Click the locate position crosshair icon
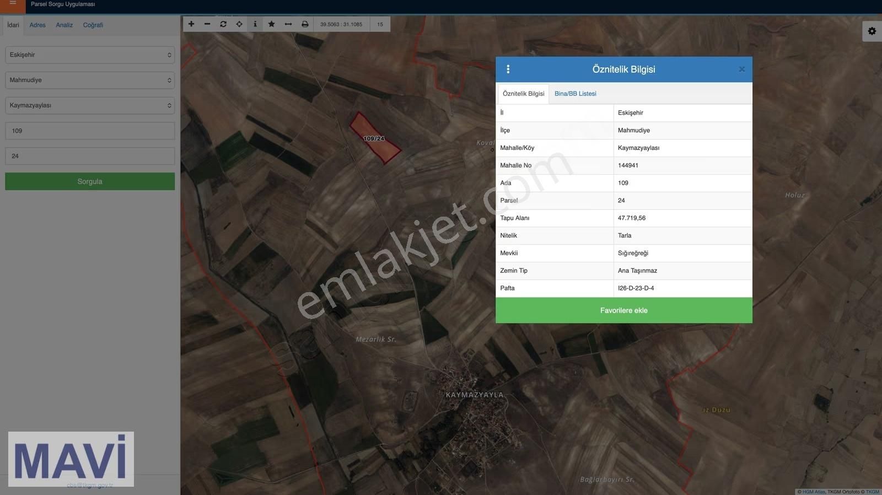The width and height of the screenshot is (882, 495). click(x=239, y=24)
